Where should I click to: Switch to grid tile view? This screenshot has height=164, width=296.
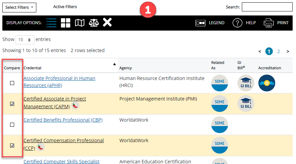[66, 23]
